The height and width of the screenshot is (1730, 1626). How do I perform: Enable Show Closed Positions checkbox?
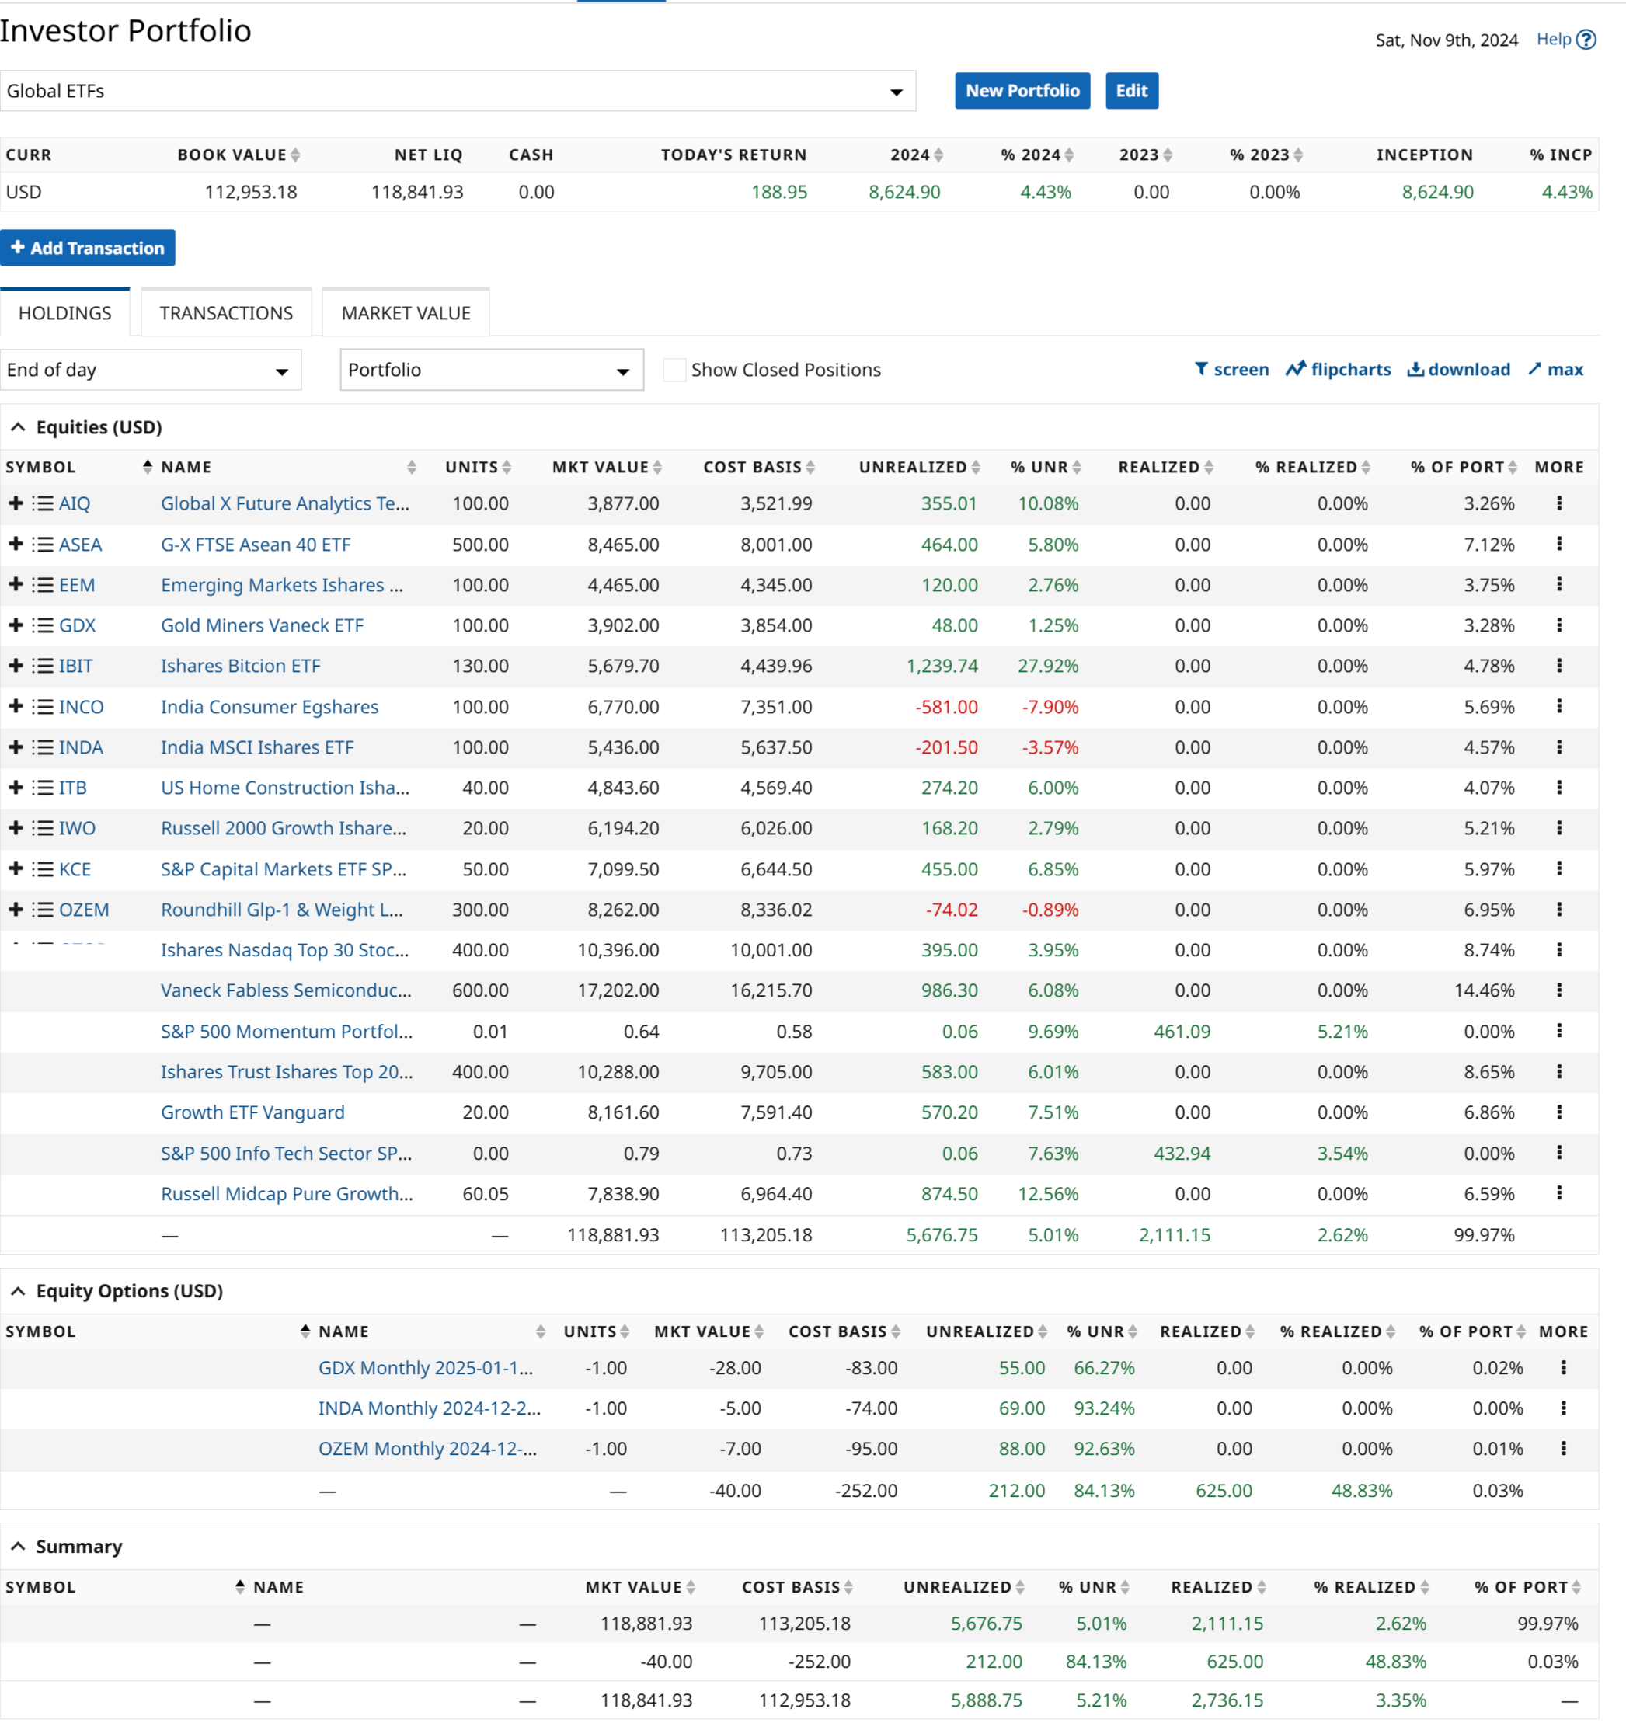[x=674, y=370]
